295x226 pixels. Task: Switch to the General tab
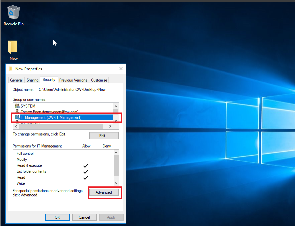point(16,80)
